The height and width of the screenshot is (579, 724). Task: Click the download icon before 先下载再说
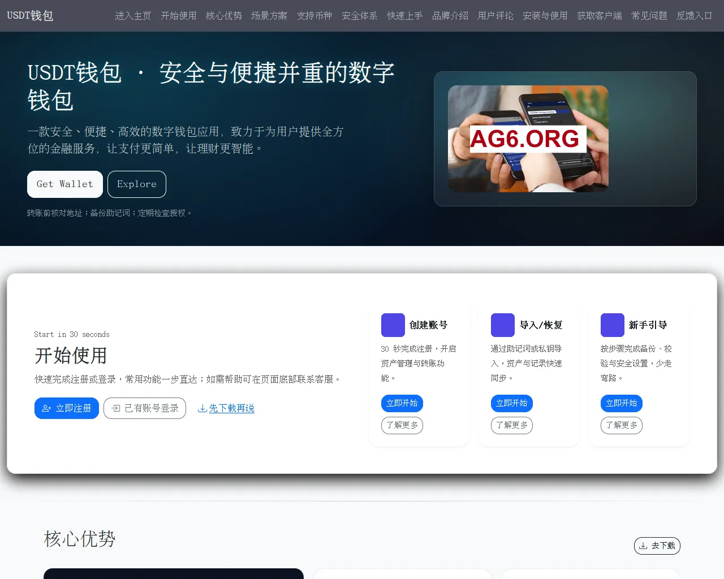tap(202, 408)
